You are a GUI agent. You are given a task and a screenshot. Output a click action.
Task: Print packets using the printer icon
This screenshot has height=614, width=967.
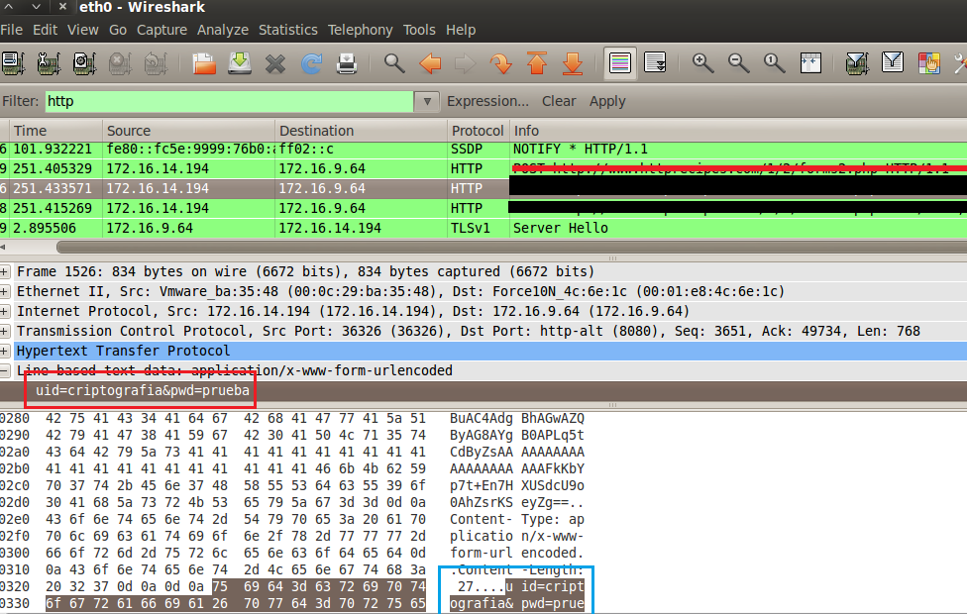[347, 62]
